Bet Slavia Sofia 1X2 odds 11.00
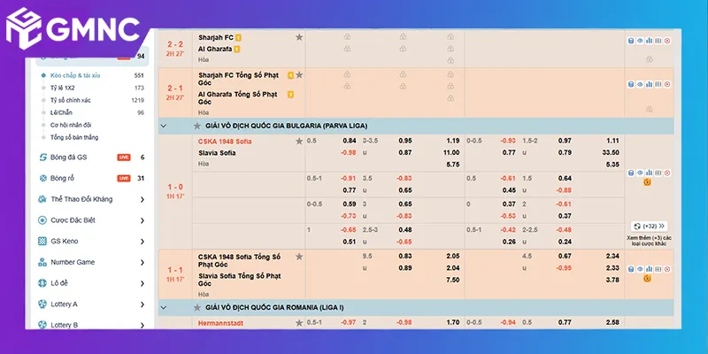 tap(451, 152)
